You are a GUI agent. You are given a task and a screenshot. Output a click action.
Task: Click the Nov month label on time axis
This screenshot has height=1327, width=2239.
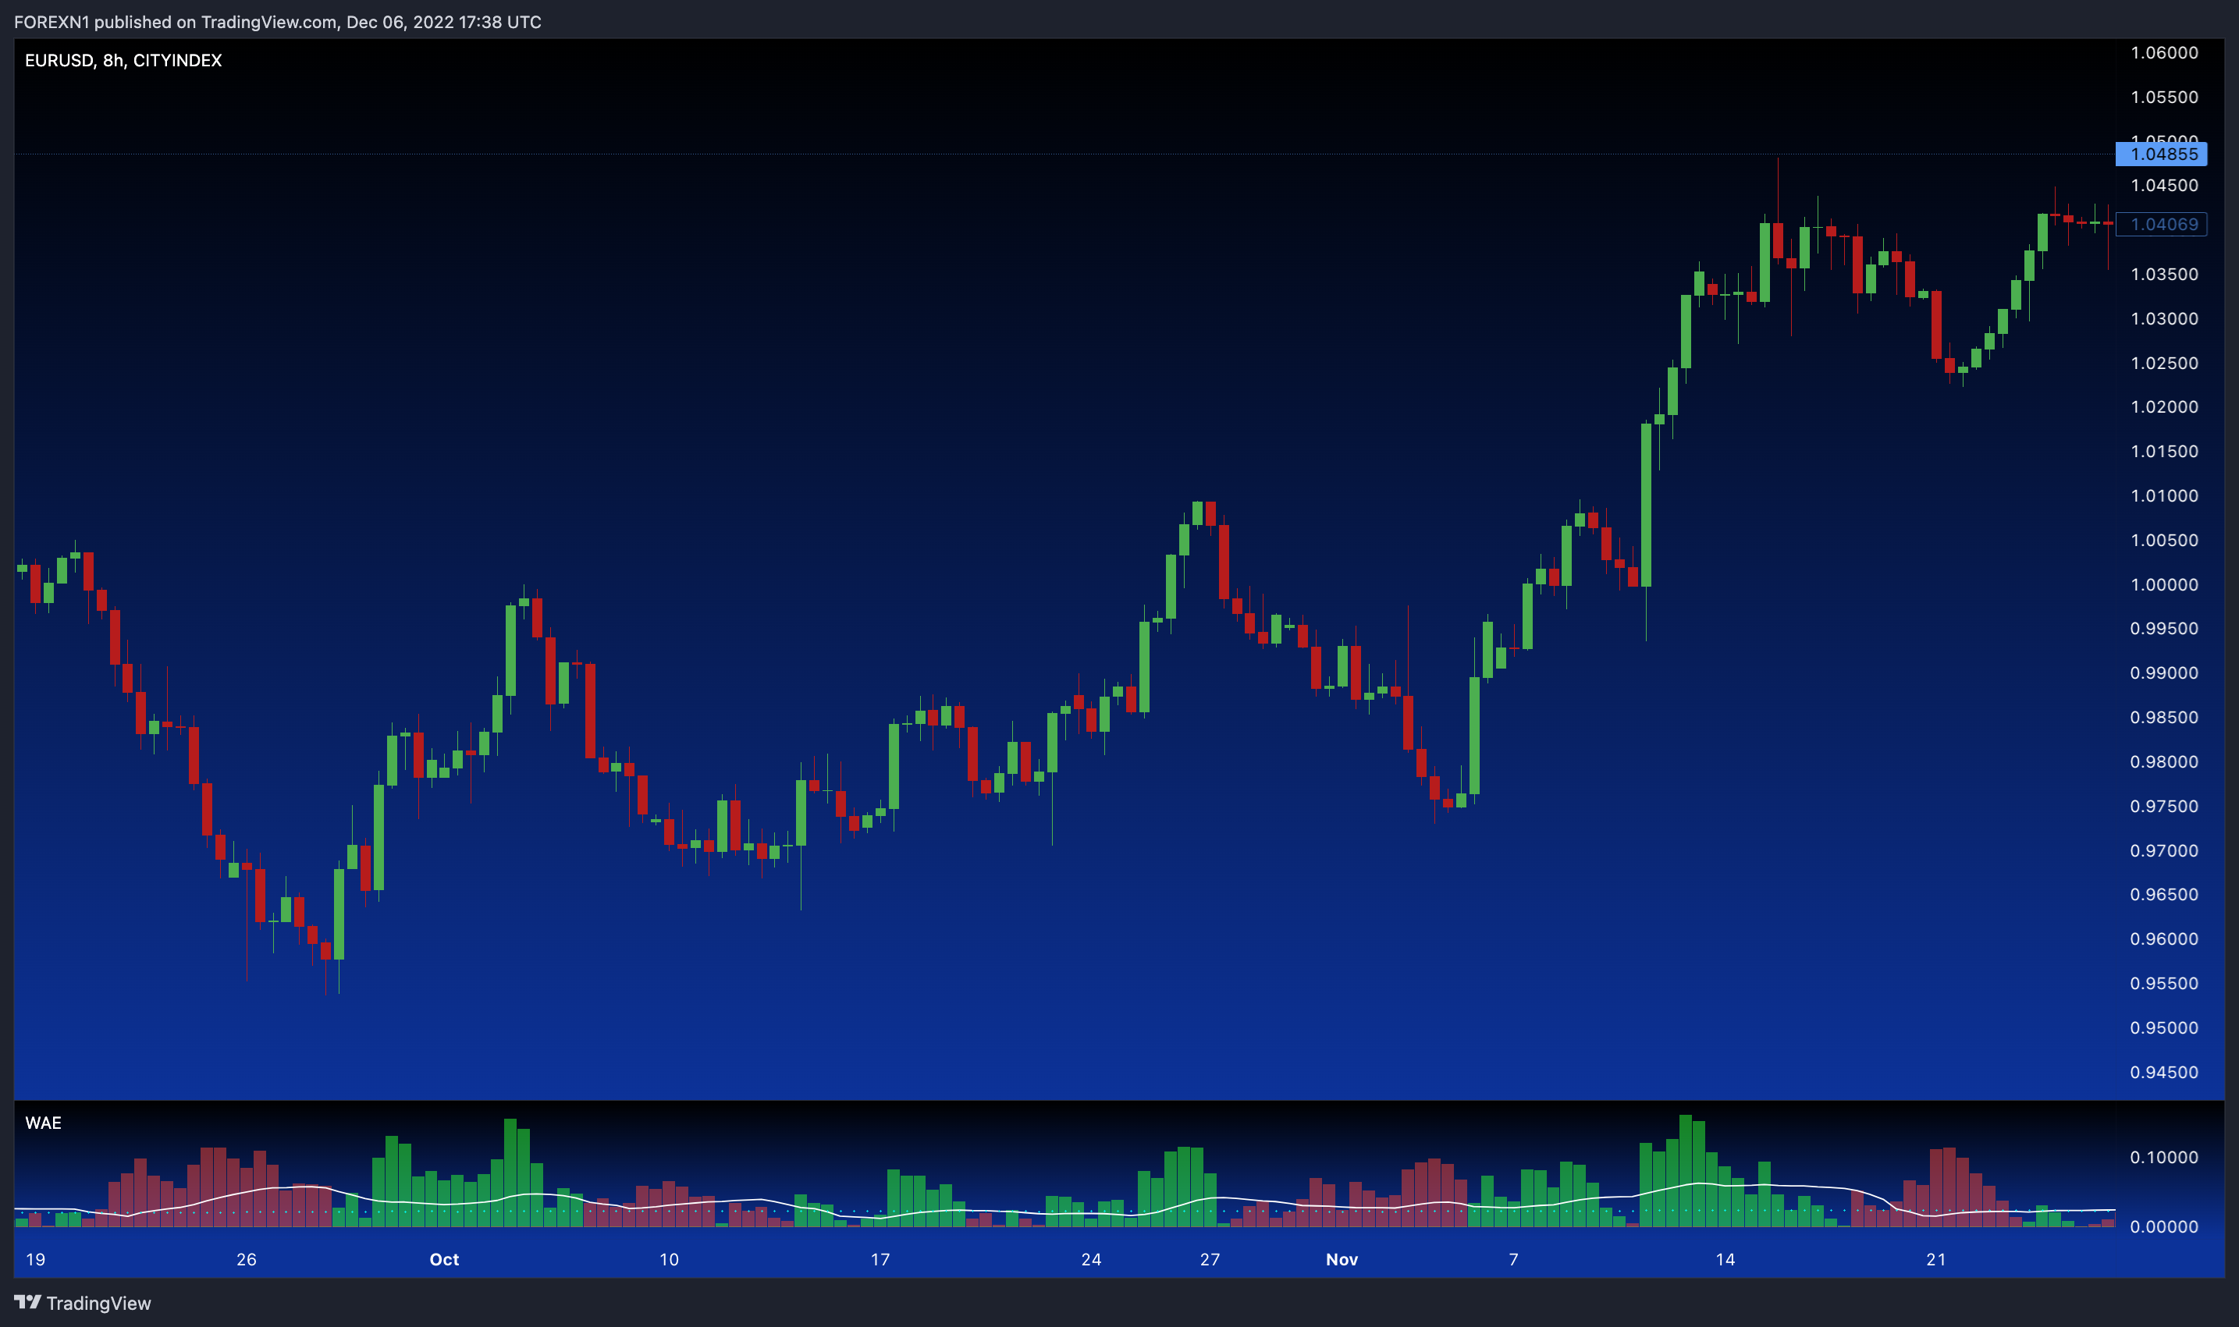pyautogui.click(x=1342, y=1260)
